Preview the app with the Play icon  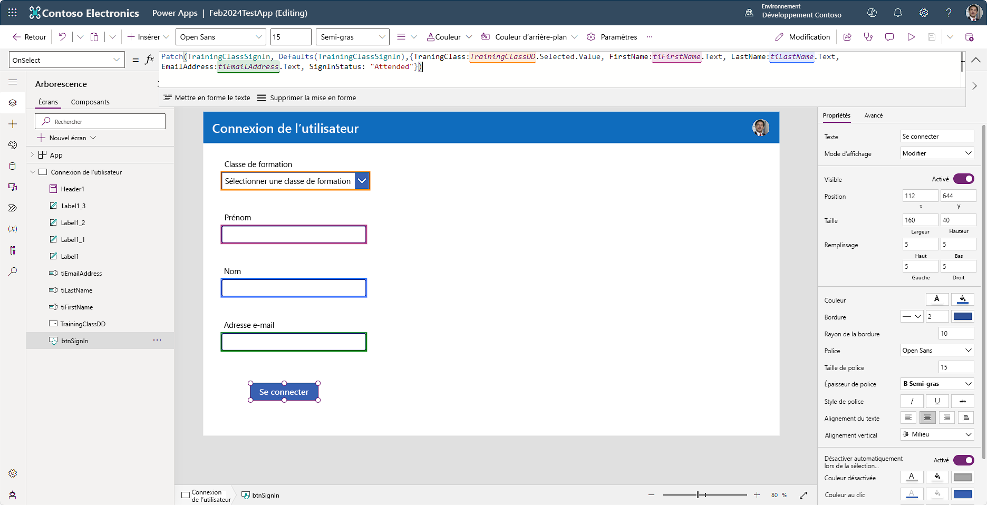[912, 37]
